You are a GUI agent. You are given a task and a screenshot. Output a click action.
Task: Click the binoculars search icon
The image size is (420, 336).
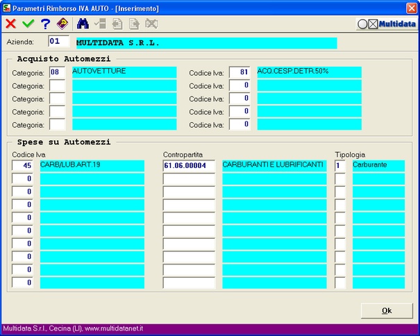tap(83, 24)
